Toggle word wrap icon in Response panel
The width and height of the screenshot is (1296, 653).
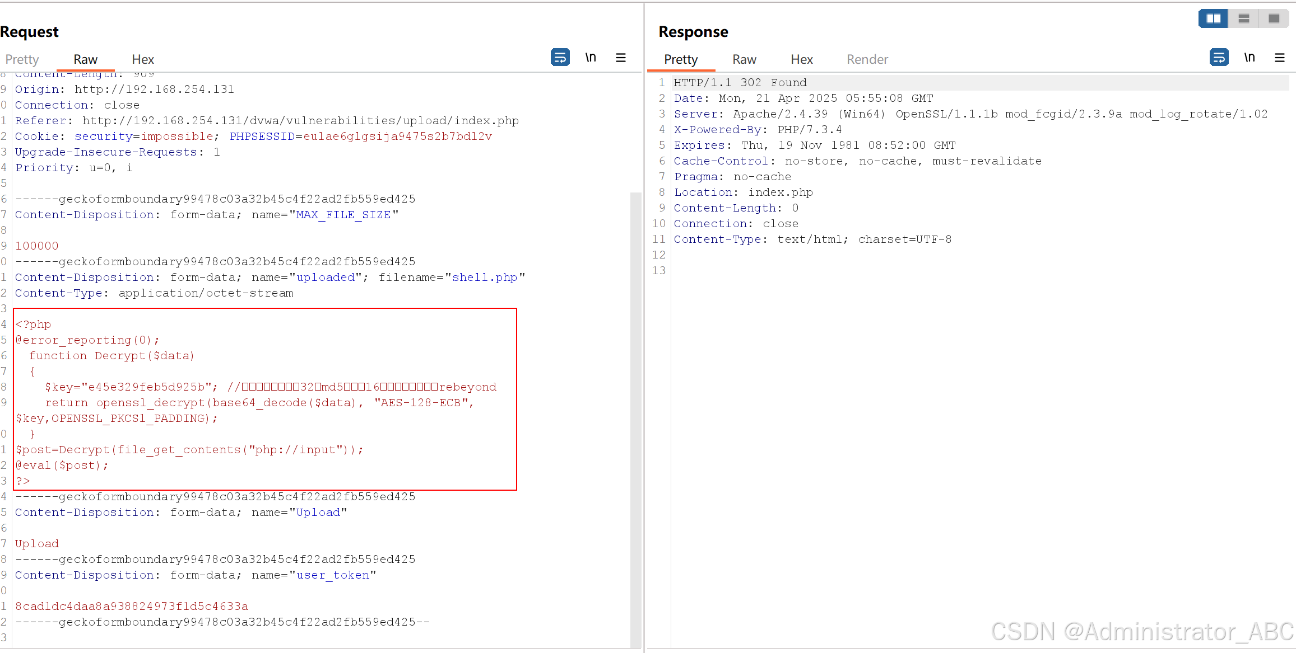click(1219, 58)
